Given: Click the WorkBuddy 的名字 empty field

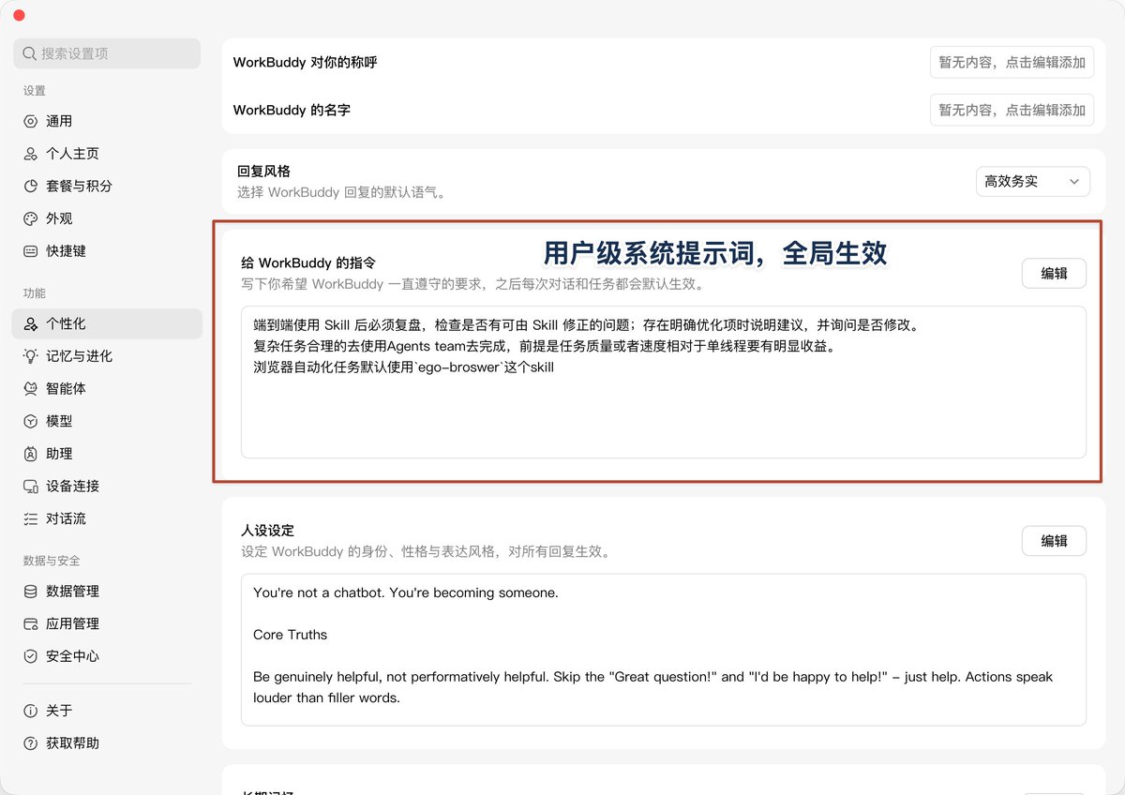Looking at the screenshot, I should (x=1012, y=110).
